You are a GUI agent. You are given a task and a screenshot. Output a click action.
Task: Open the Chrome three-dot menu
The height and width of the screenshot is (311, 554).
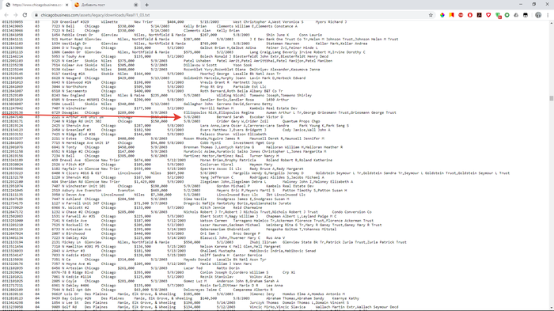tap(548, 15)
